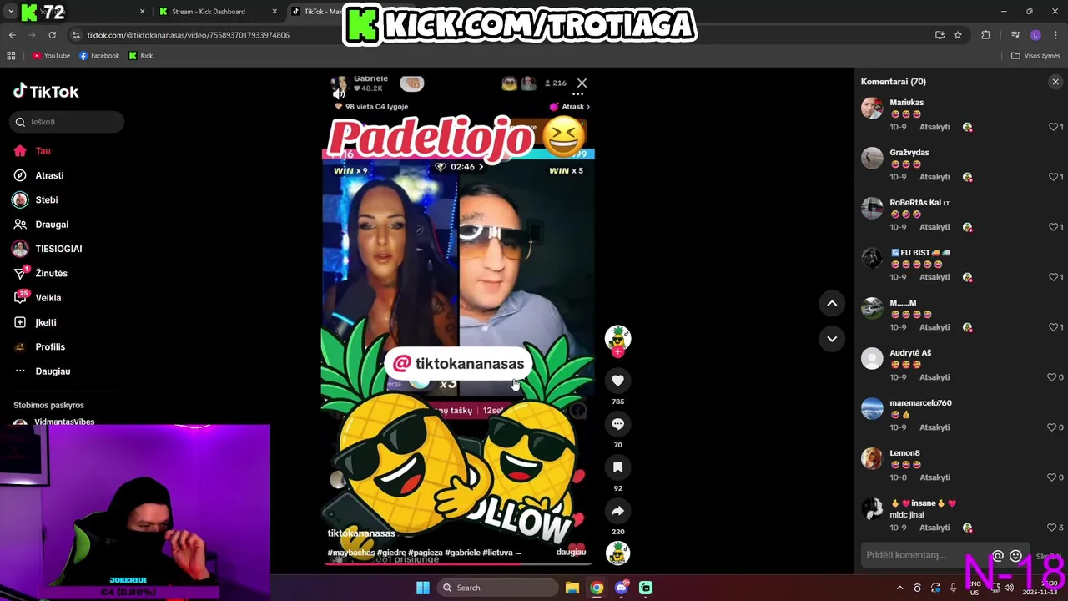Expand video description with daugiau
The height and width of the screenshot is (601, 1068).
(x=571, y=553)
